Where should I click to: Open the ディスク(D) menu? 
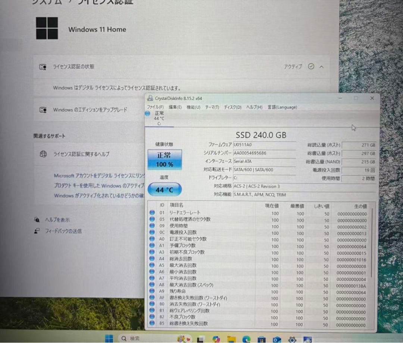[232, 107]
